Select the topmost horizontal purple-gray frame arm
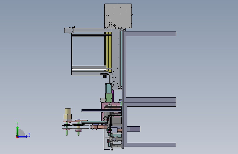This screenshot has width=238, height=154. (150, 34)
